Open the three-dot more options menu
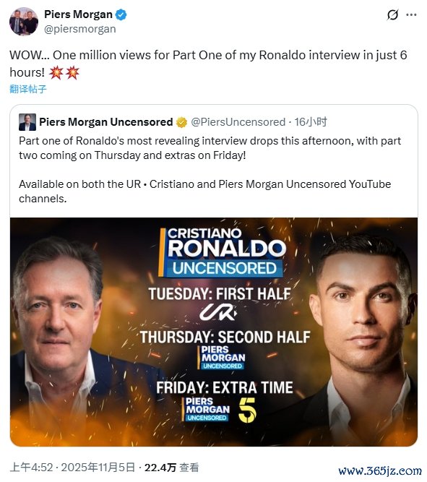 (x=411, y=14)
